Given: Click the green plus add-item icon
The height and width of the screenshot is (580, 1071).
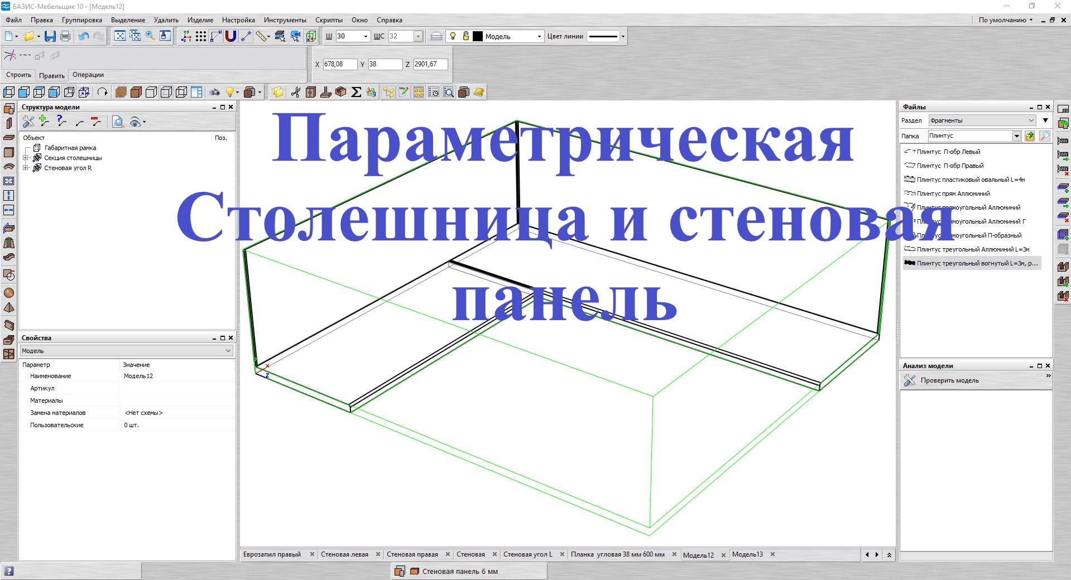Looking at the screenshot, I should 44,121.
